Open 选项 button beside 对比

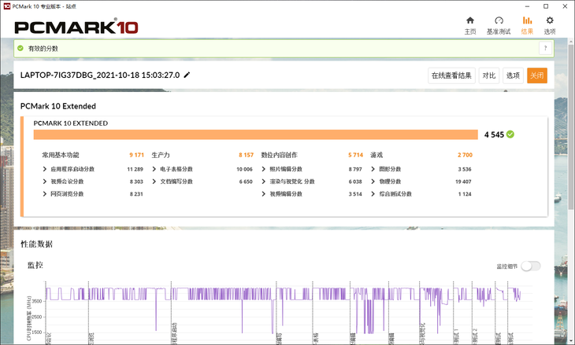tap(513, 75)
